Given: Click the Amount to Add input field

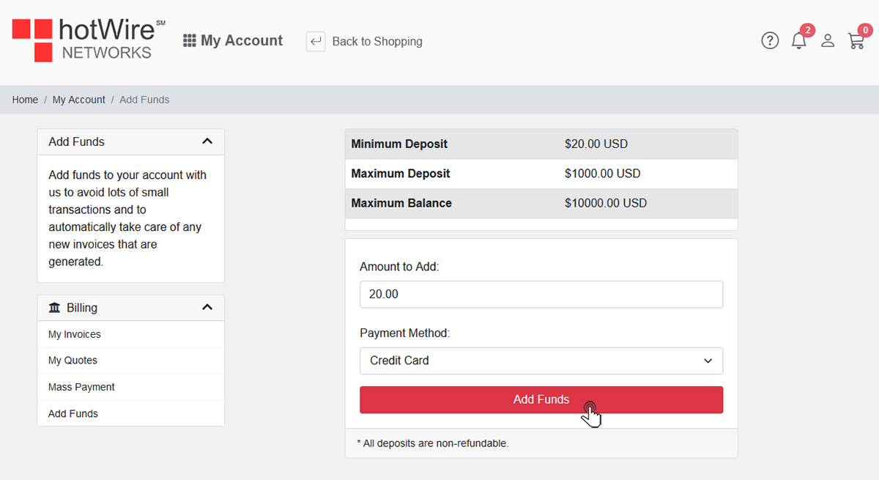Looking at the screenshot, I should [x=541, y=294].
